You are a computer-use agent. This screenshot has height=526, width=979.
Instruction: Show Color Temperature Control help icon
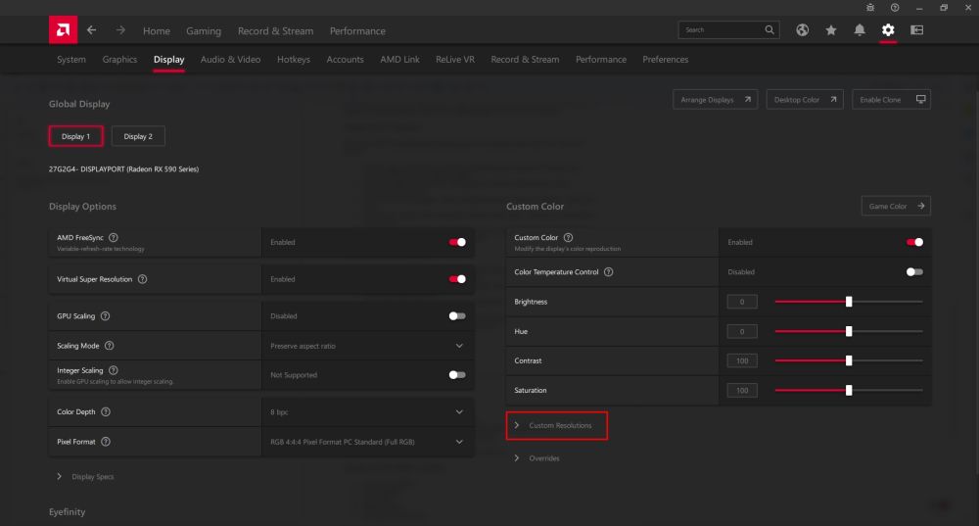point(608,271)
